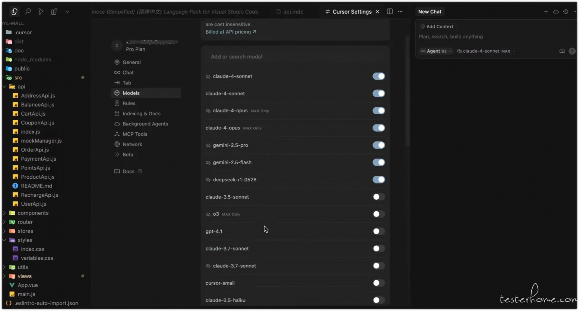
Task: Disable the gemini-2.5-pro model
Action: 378,145
